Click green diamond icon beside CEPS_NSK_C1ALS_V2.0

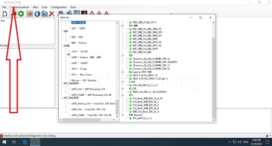[x=130, y=22]
